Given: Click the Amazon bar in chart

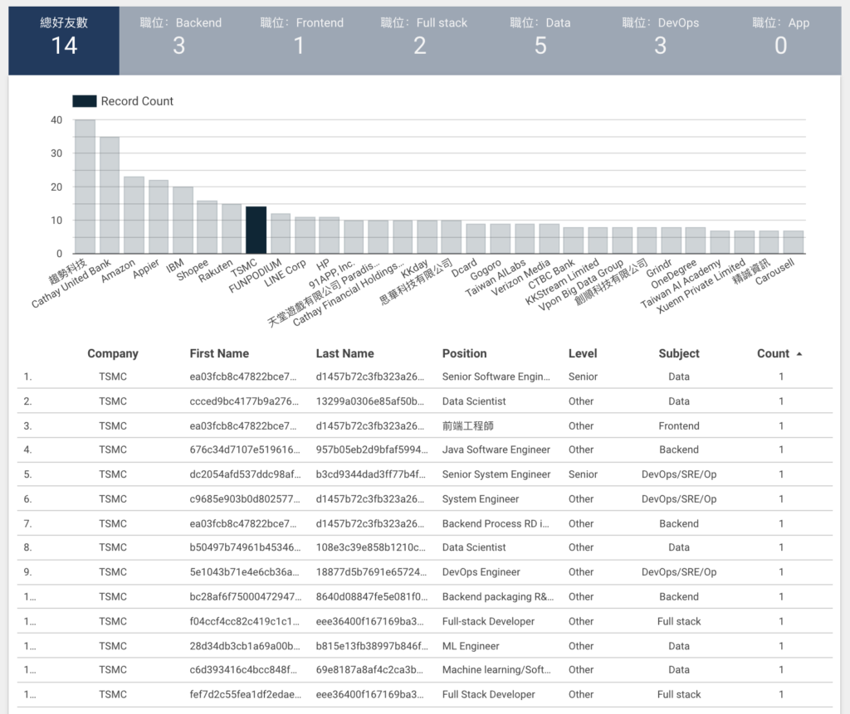Looking at the screenshot, I should 134,215.
